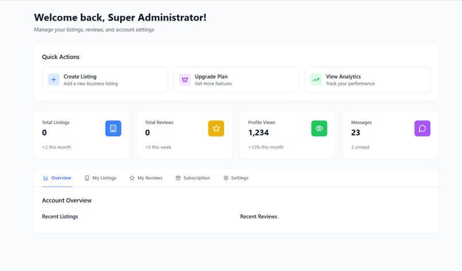Viewport: 462px width, 271px height.
Task: Switch to the My Listings tab
Action: click(x=100, y=178)
